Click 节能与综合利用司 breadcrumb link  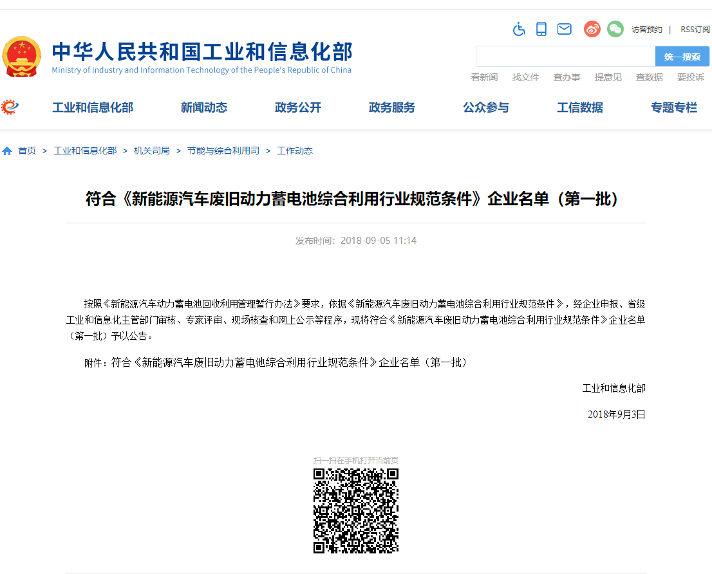point(223,151)
